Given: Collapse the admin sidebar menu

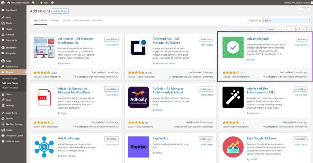Looking at the screenshot, I should 13,141.
